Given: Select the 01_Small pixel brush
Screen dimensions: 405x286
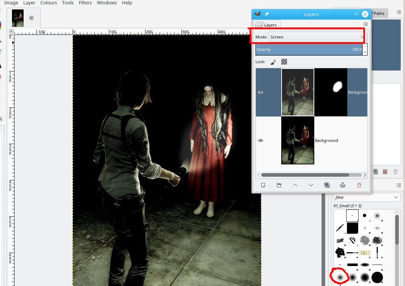Looking at the screenshot, I should click(352, 216).
